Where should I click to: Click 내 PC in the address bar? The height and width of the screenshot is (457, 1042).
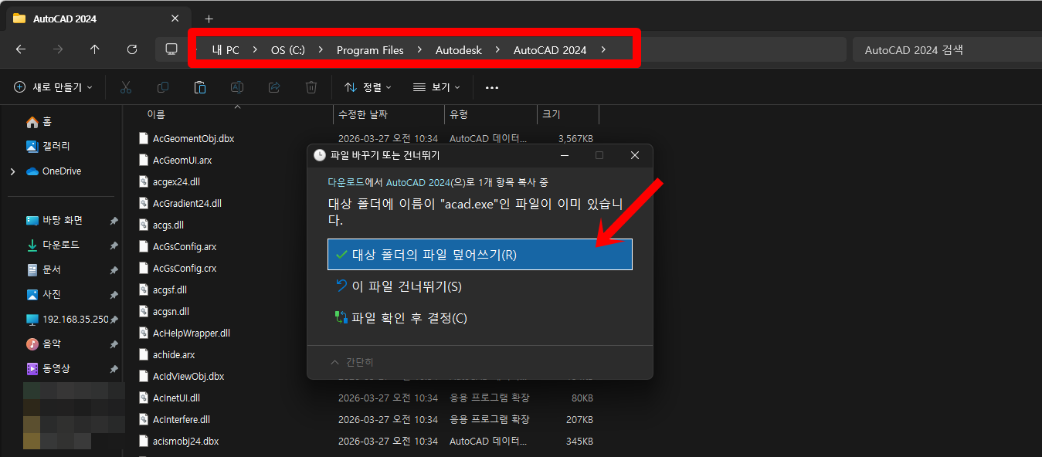pos(226,49)
